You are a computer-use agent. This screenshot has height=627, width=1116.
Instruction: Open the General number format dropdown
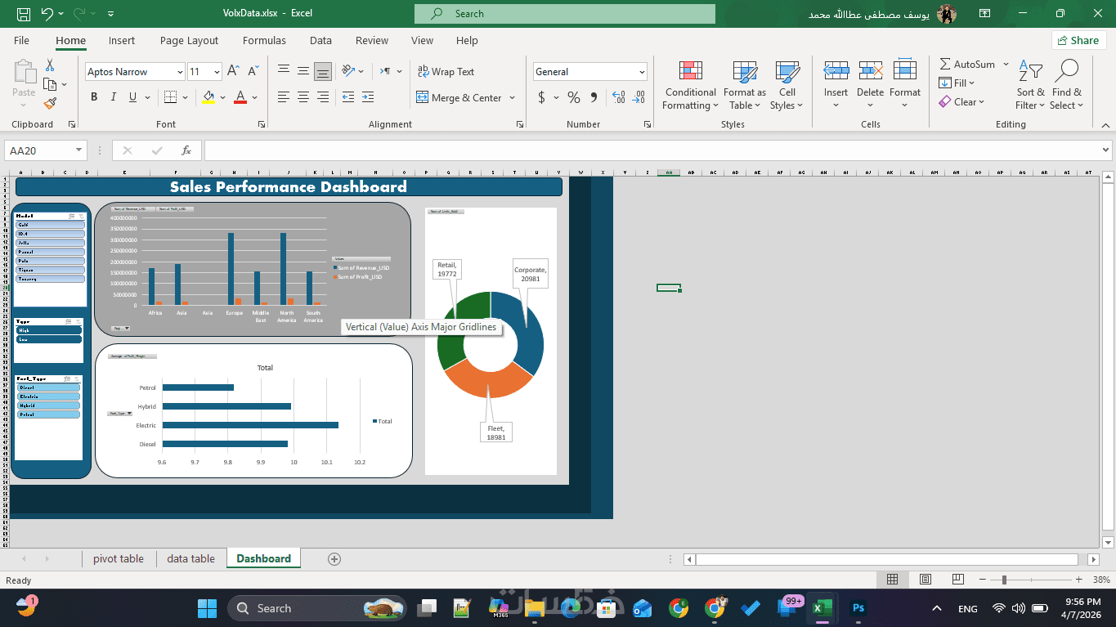[642, 72]
